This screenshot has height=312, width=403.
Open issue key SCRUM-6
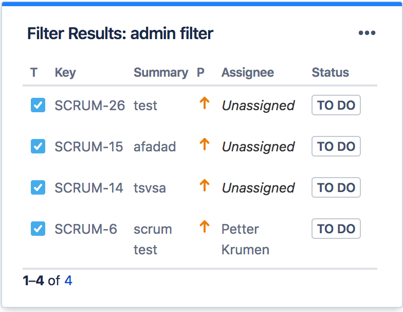(85, 229)
